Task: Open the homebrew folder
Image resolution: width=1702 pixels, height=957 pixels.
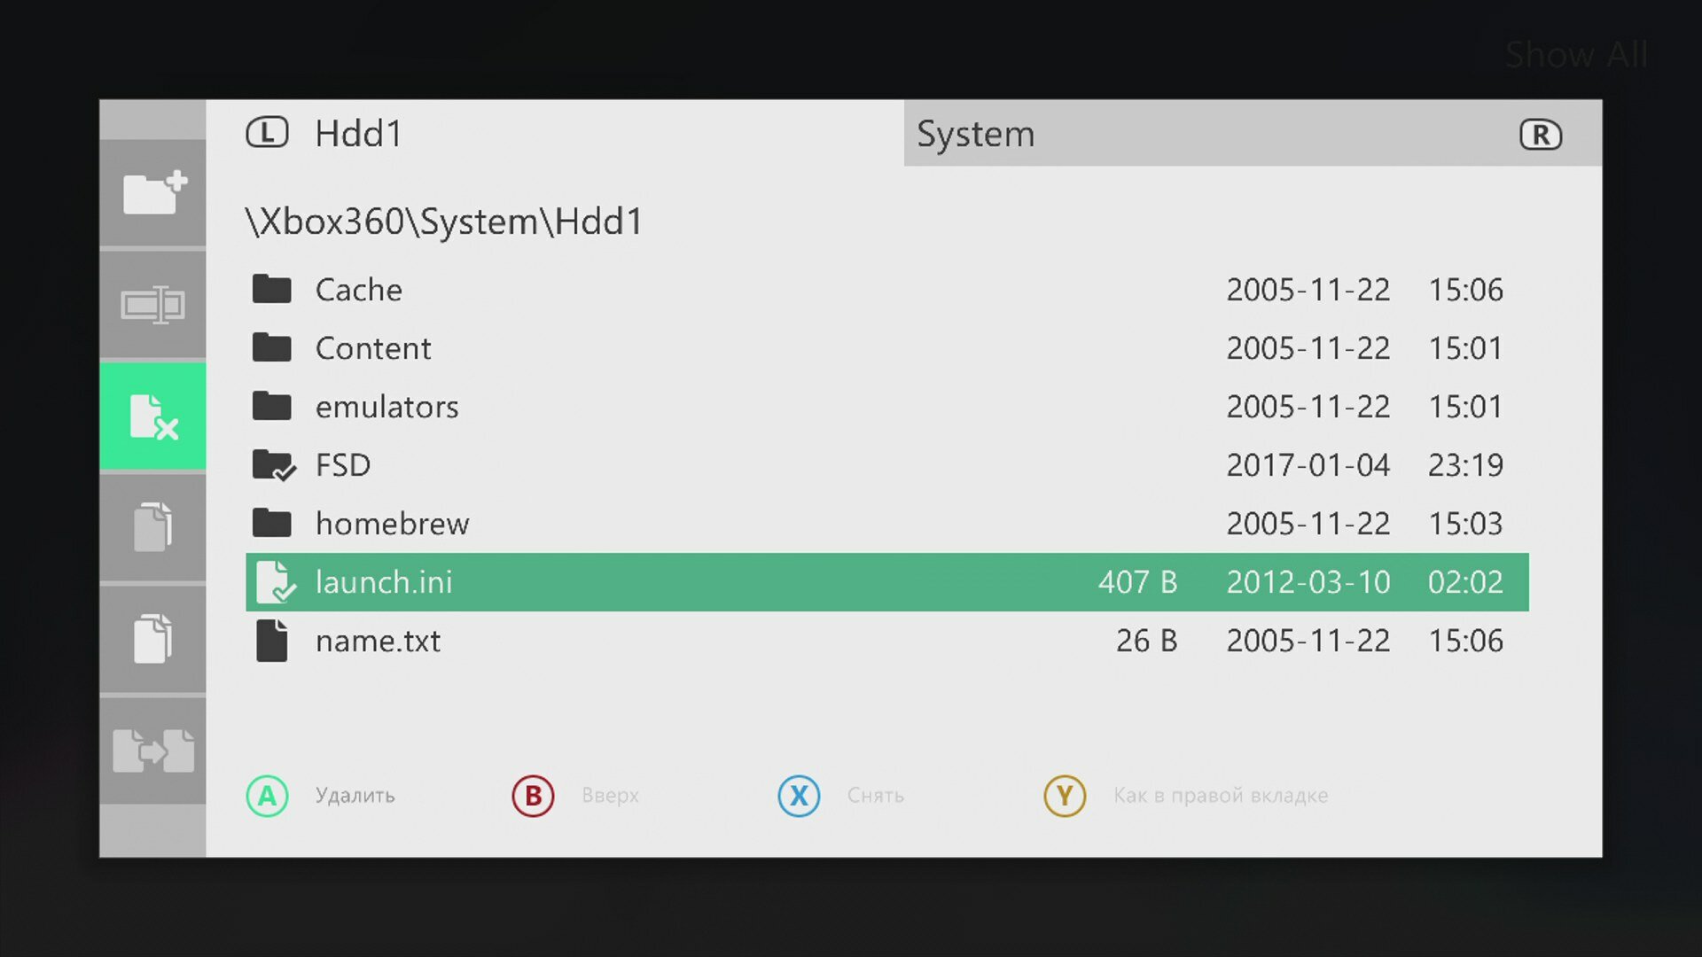Action: point(392,524)
